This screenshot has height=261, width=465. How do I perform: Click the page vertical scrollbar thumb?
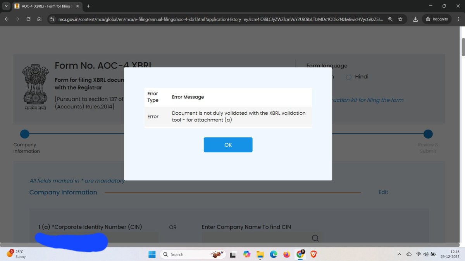[463, 47]
